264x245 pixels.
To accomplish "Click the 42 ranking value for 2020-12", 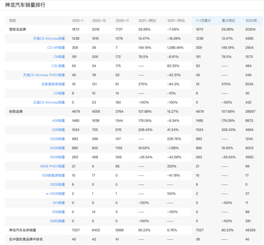I will point(94,239).
